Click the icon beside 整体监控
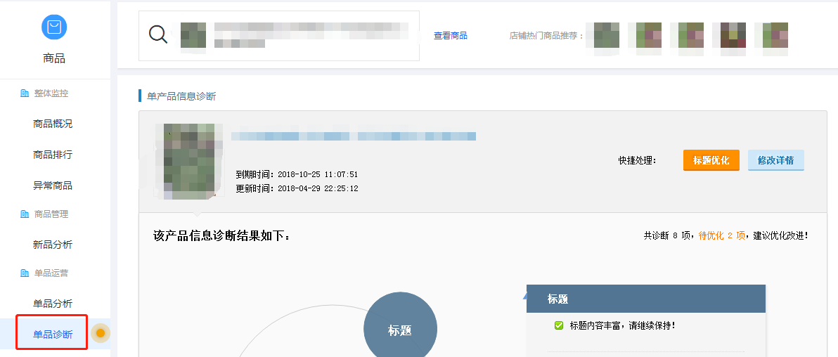This screenshot has height=357, width=838. [25, 93]
